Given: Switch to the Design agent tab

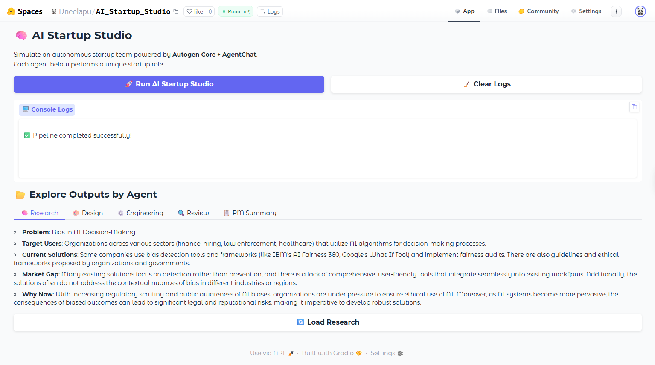Looking at the screenshot, I should click(88, 213).
